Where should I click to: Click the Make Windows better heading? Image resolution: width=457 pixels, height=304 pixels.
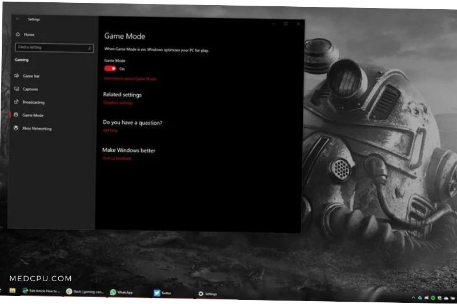pos(129,150)
